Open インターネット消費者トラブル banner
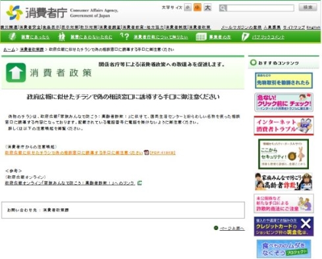This screenshot has width=322, height=259. 284,126
